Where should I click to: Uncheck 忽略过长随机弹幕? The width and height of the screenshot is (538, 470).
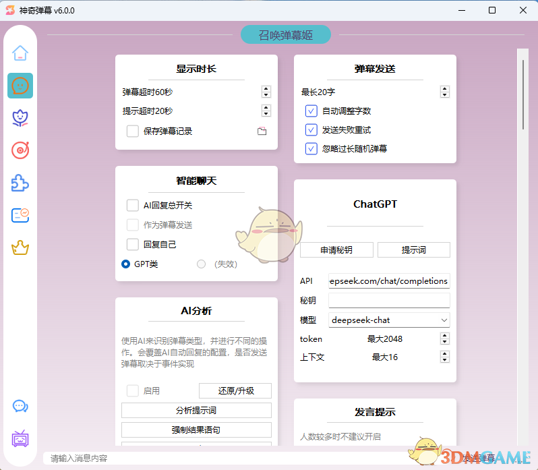311,149
